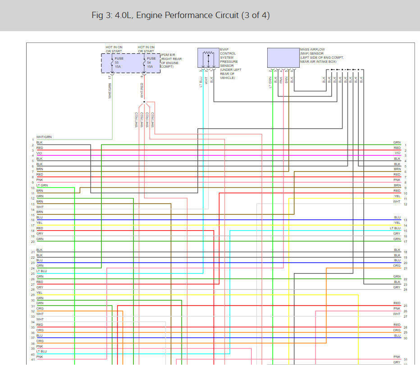Select the vertical 'LT GRN' label under MAF sensor

click(x=270, y=82)
